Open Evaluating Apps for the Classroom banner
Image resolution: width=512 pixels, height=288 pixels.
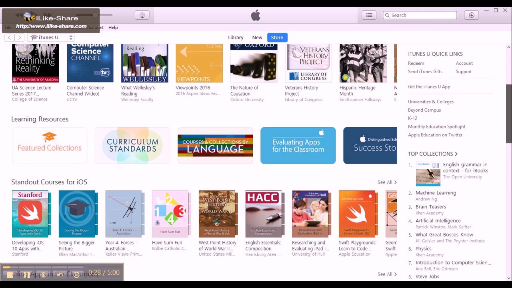click(298, 146)
